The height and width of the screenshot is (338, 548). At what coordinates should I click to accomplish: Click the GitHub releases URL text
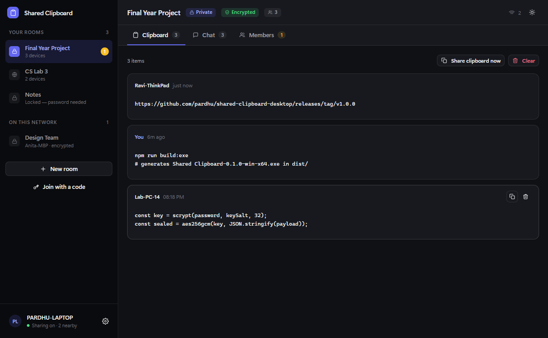(x=245, y=104)
